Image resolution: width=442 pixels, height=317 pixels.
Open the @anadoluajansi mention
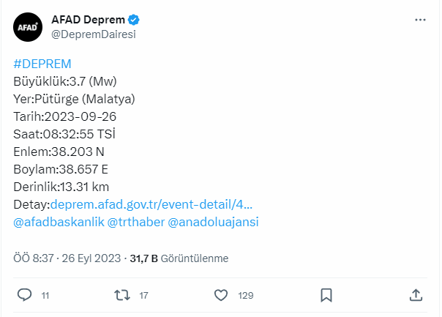[x=213, y=222]
